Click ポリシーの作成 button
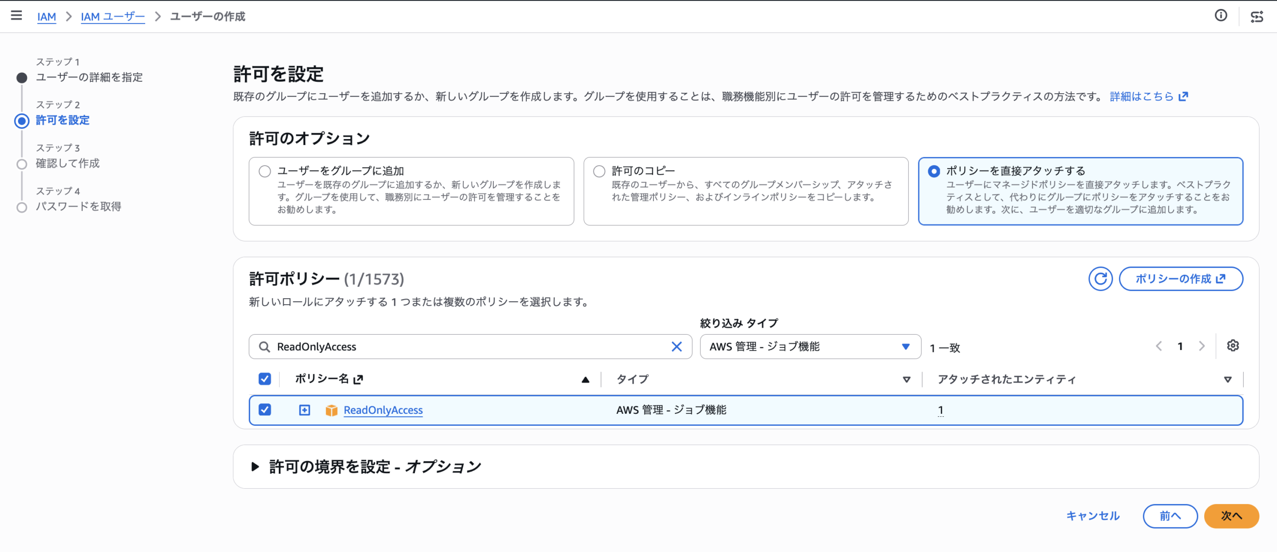 [x=1181, y=279]
